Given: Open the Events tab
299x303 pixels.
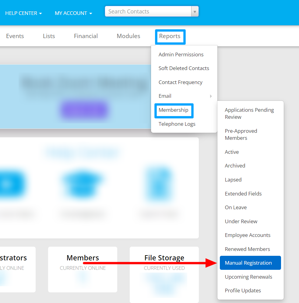Looking at the screenshot, I should (15, 36).
